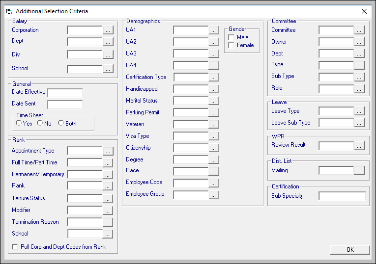Browse Permanent/Temporary ellipsis button

coord(108,175)
